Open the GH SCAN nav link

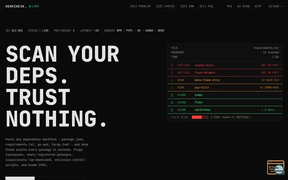(x=243, y=6)
